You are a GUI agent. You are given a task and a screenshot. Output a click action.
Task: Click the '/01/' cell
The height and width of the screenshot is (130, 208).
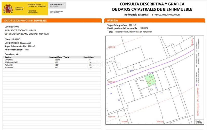pos(57,67)
